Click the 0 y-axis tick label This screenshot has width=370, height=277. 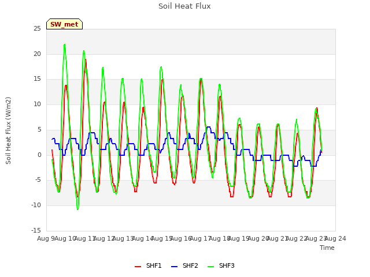tap(39, 155)
